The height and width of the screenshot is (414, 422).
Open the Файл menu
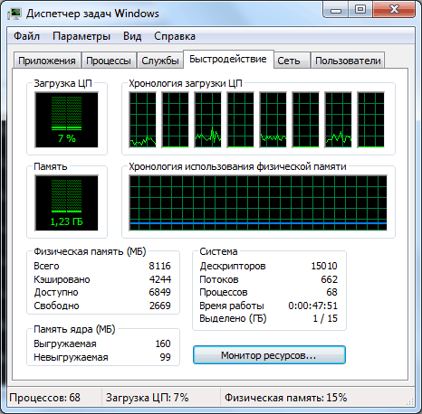pos(26,36)
